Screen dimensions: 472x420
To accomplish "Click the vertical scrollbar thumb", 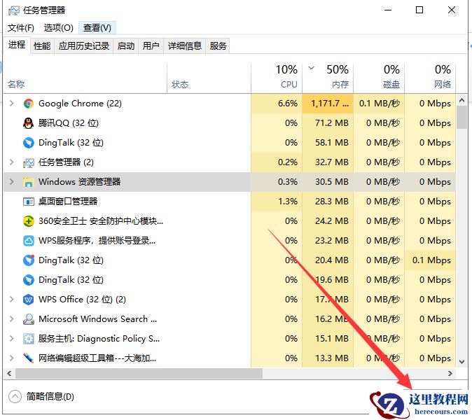I will (461, 118).
